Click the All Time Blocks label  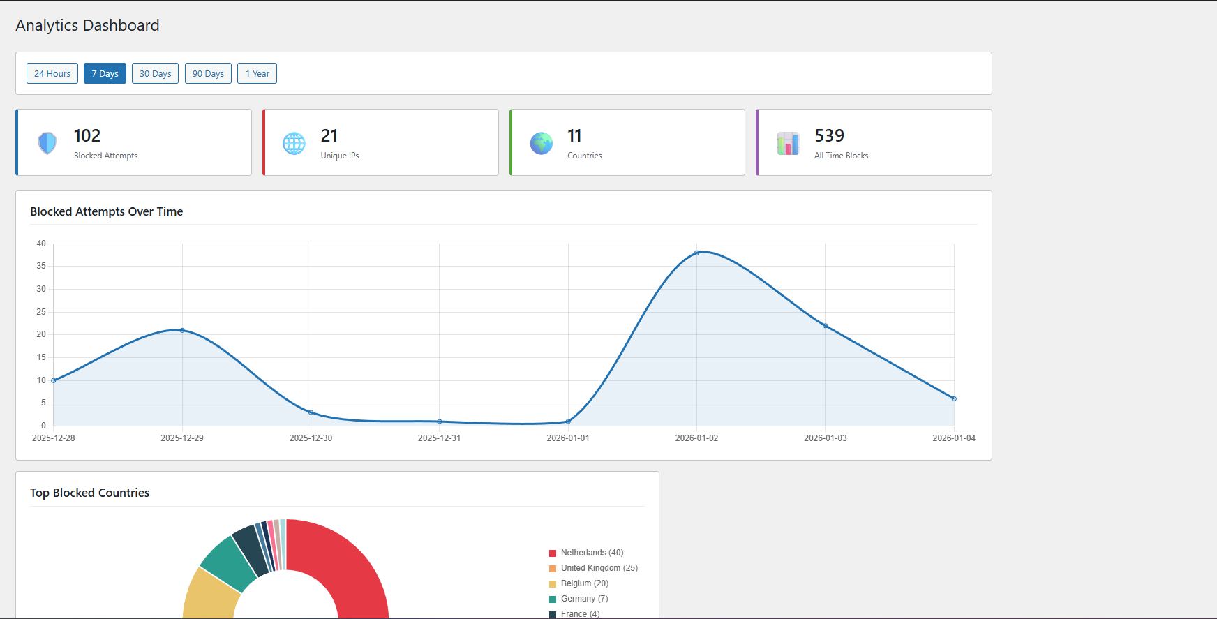pos(841,156)
